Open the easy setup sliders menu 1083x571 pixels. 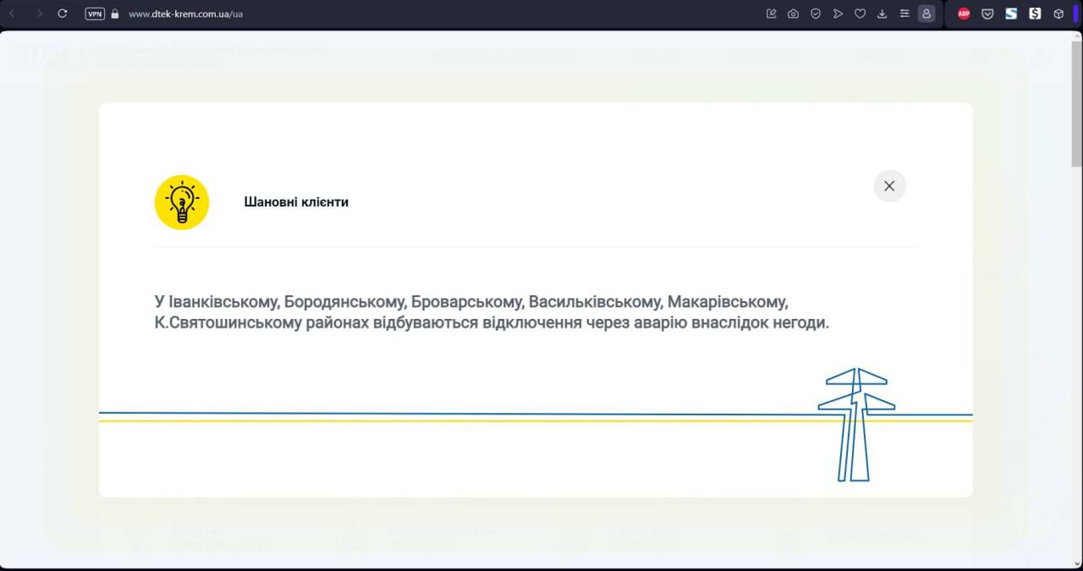click(x=904, y=14)
